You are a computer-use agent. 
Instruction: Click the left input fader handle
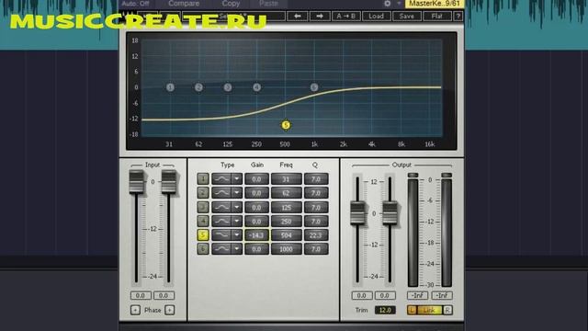click(x=137, y=182)
